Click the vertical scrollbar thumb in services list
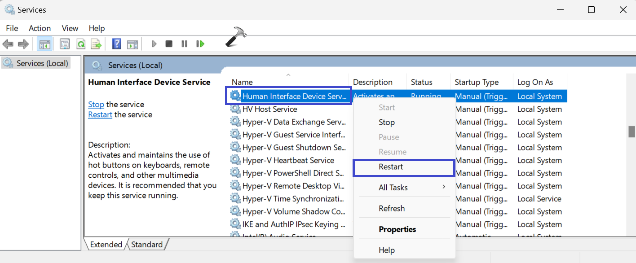The width and height of the screenshot is (636, 263). tap(631, 131)
